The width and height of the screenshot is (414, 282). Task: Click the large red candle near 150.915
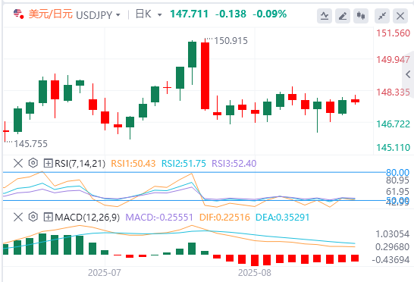tap(205, 76)
